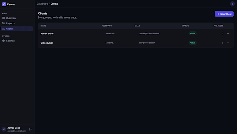This screenshot has height=134, width=237.
Task: Select the City council client name
Action: [47, 43]
